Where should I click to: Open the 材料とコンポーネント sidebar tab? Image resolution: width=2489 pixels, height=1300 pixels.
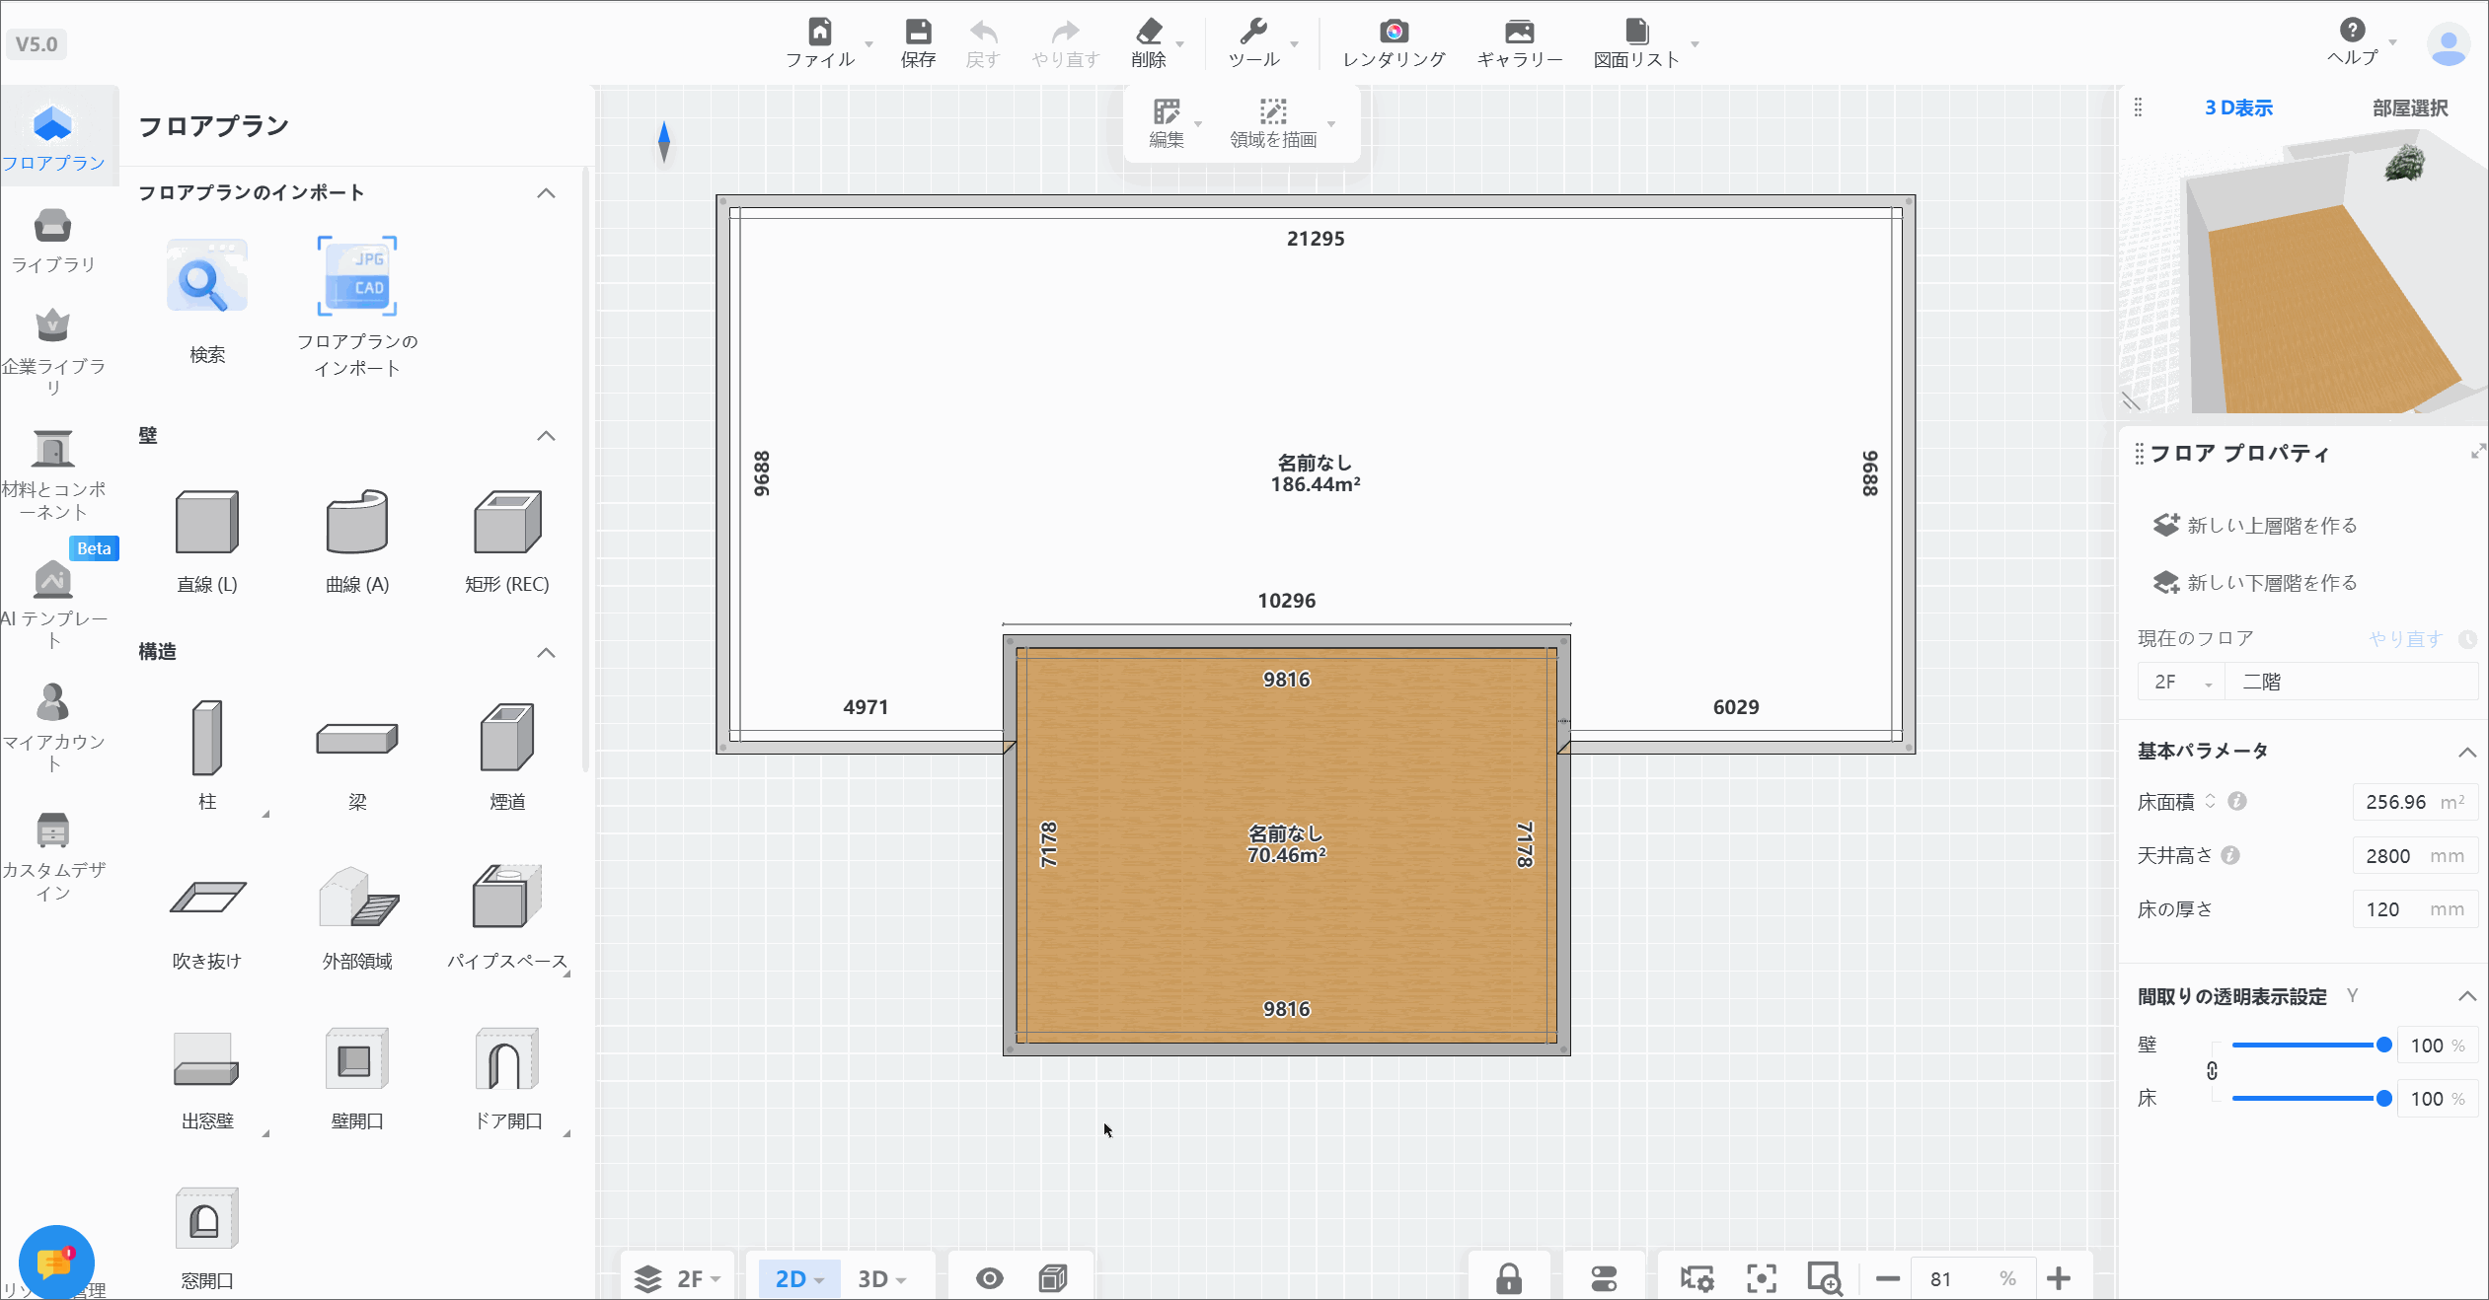pos(53,475)
